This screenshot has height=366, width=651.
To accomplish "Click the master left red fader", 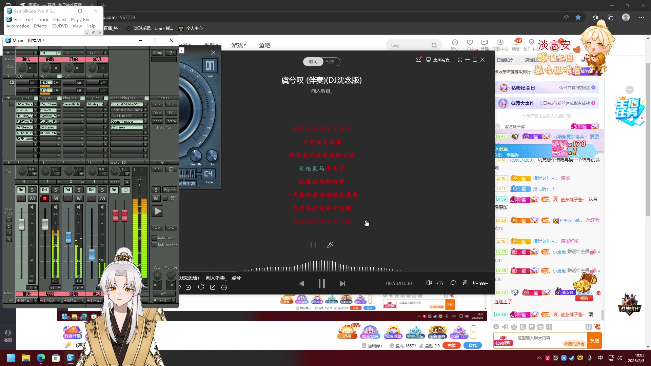I will point(116,216).
